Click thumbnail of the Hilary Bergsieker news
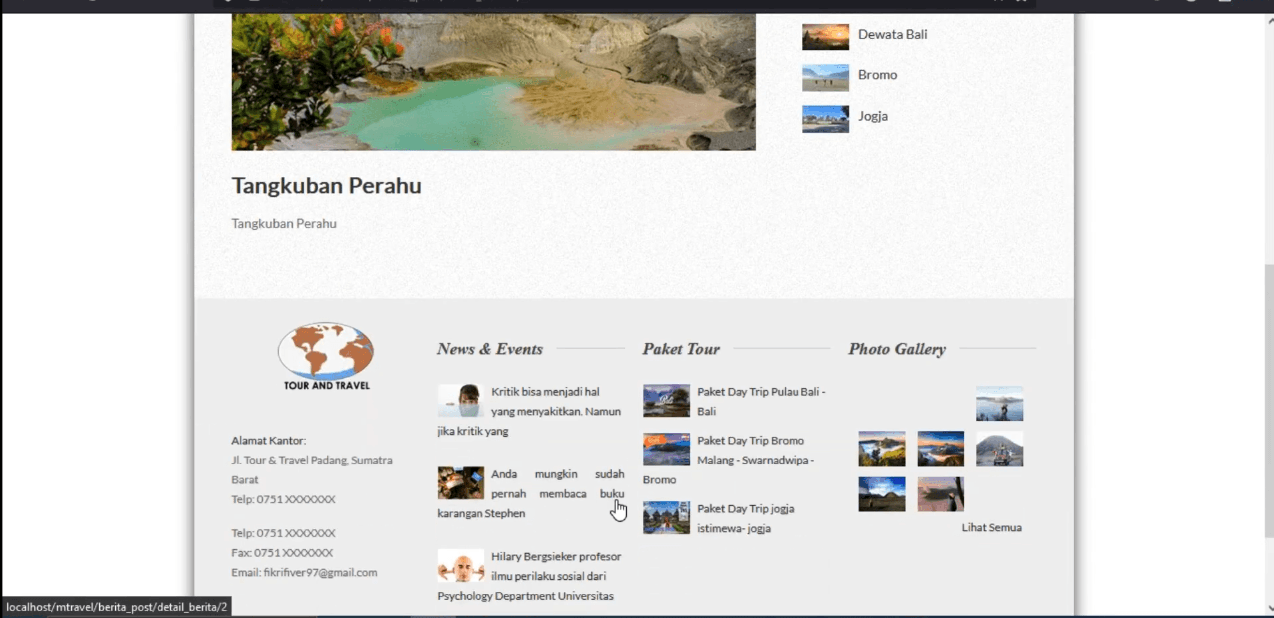This screenshot has height=618, width=1274. [x=461, y=565]
